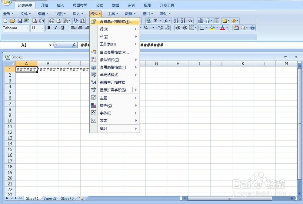This screenshot has width=303, height=204.
Task: Click cell A1 containing hash marks
Action: (x=26, y=69)
